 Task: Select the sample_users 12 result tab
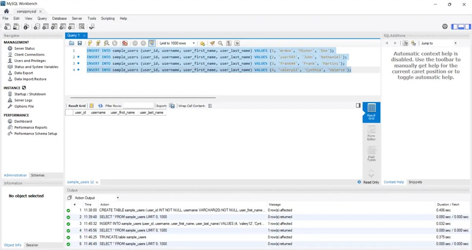pyautogui.click(x=80, y=182)
